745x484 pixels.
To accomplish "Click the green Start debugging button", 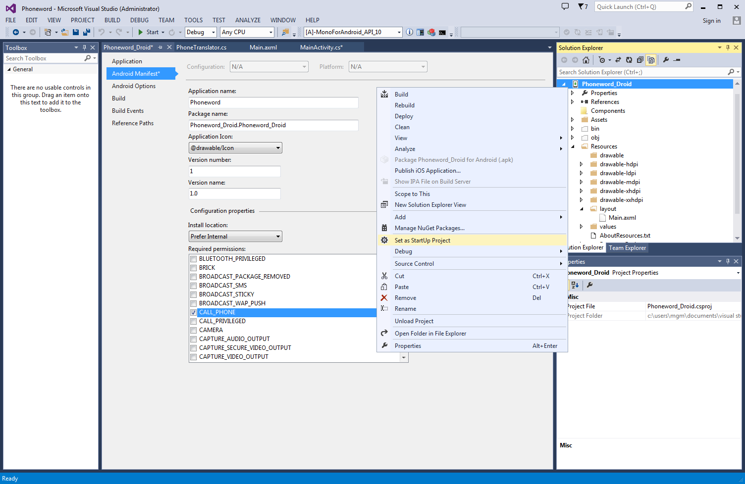I will (148, 32).
